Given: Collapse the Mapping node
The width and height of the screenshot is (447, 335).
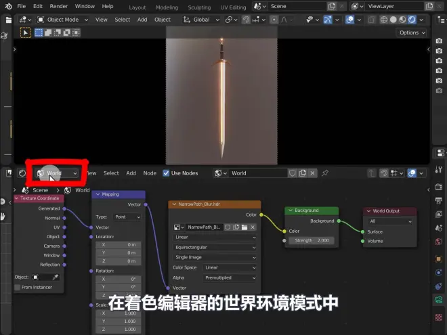Looking at the screenshot, I should click(98, 194).
